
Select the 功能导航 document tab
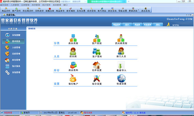coord(9,15)
